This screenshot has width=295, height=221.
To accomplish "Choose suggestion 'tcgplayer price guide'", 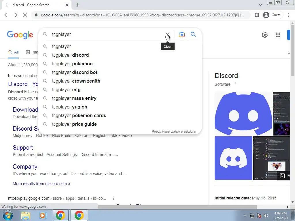I will click(120, 124).
